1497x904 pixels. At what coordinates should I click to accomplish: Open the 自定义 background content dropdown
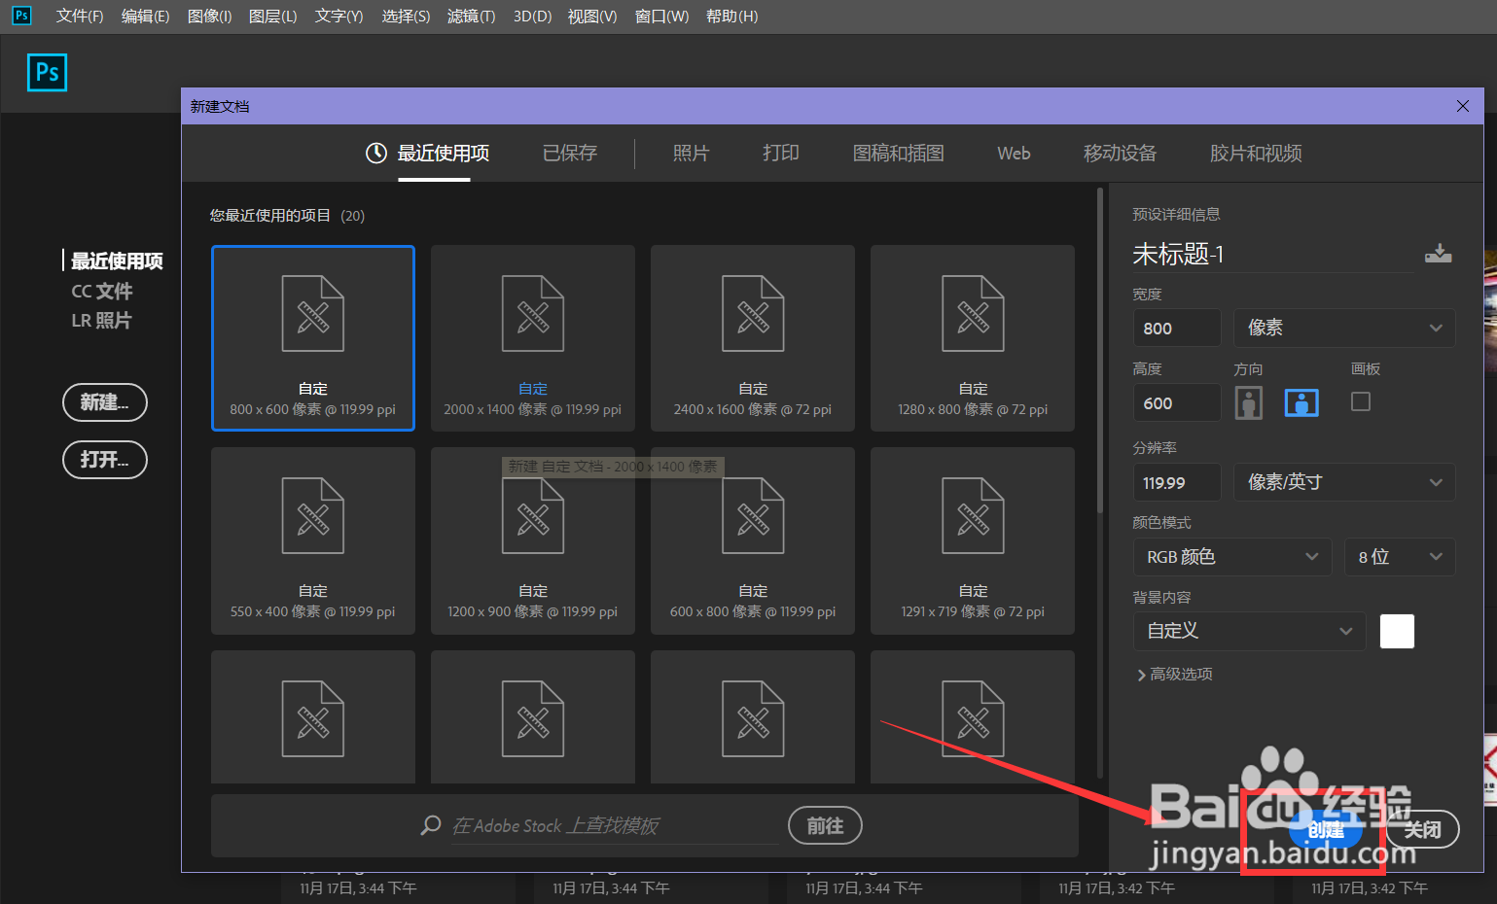pyautogui.click(x=1250, y=631)
